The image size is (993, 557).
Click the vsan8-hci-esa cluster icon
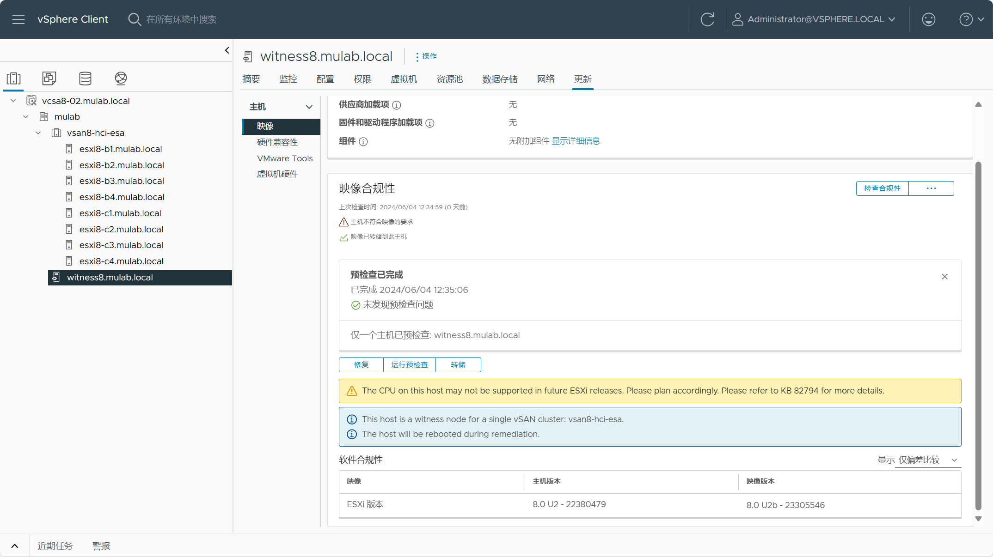click(56, 133)
